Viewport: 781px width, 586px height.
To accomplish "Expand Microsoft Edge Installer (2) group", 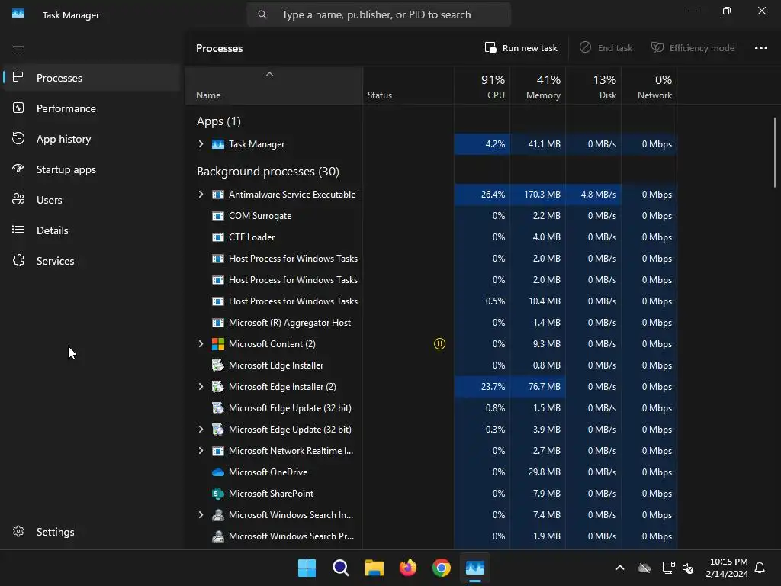I will click(201, 387).
